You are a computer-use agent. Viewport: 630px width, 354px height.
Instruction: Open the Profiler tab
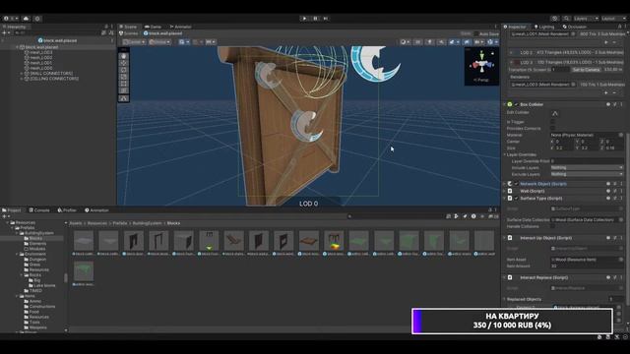coord(67,210)
